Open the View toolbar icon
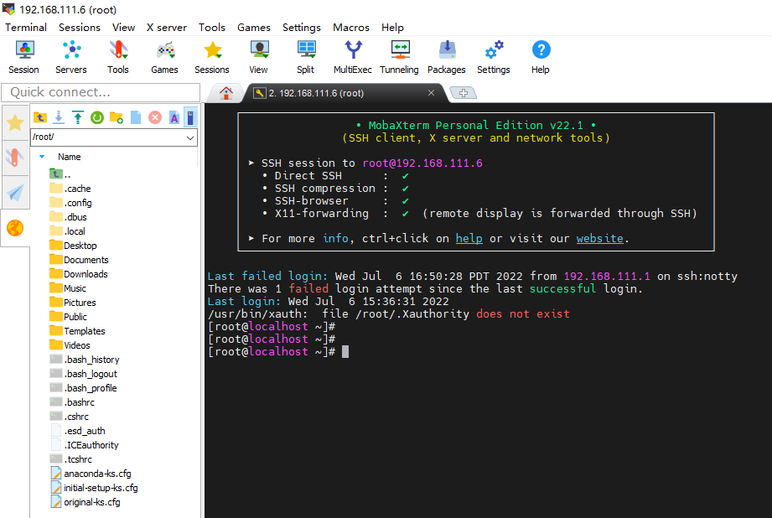 click(x=258, y=57)
